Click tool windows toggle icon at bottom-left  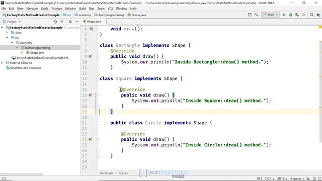pos(4,179)
